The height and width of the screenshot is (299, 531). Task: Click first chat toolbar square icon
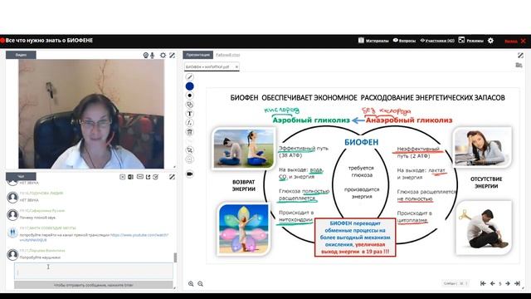[122, 177]
